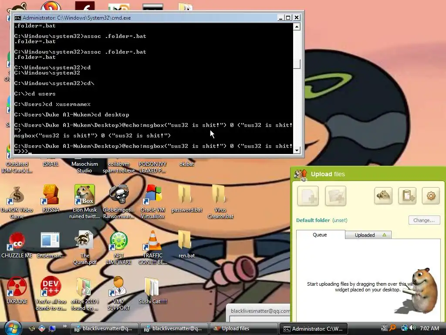
Task: Click the cmd window title text
Action: tap(77, 17)
